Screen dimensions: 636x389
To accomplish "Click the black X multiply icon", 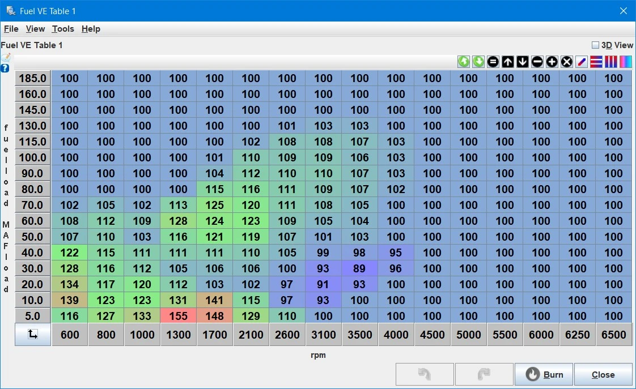I will [x=567, y=62].
